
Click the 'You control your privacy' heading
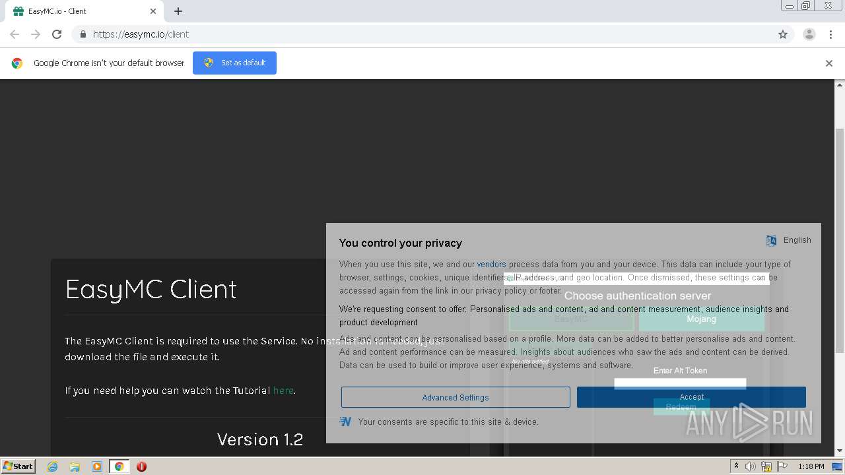coord(401,243)
